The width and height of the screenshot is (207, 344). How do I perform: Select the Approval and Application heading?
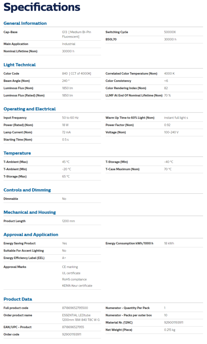(x=31, y=234)
